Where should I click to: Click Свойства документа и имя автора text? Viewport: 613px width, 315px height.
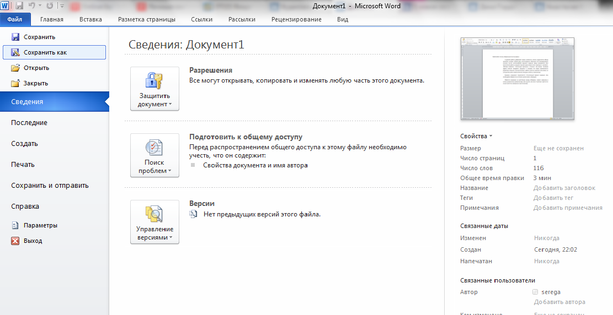[x=255, y=165]
